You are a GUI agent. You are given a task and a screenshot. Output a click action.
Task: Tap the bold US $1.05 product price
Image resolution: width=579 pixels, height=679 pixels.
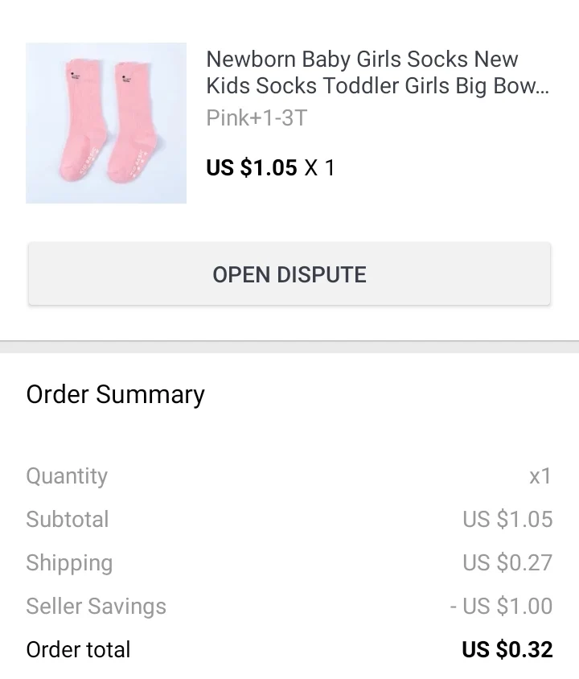pos(252,168)
